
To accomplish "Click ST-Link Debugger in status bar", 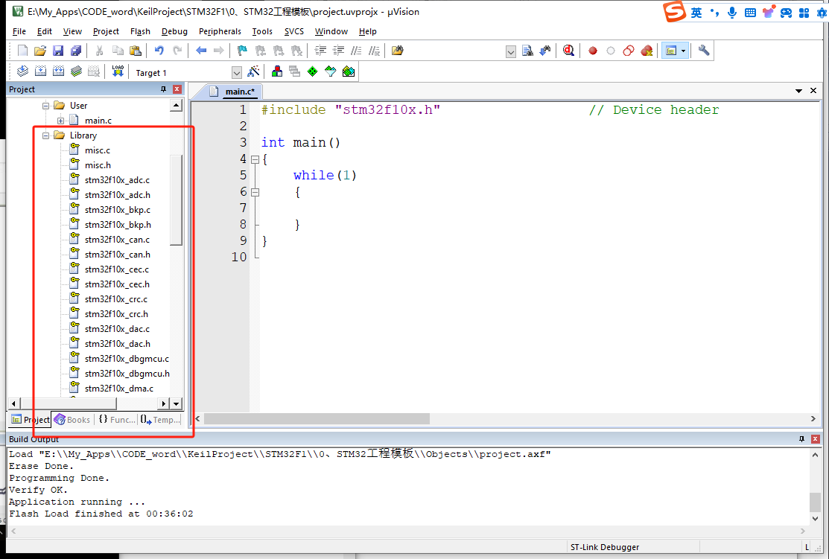I will pyautogui.click(x=605, y=547).
